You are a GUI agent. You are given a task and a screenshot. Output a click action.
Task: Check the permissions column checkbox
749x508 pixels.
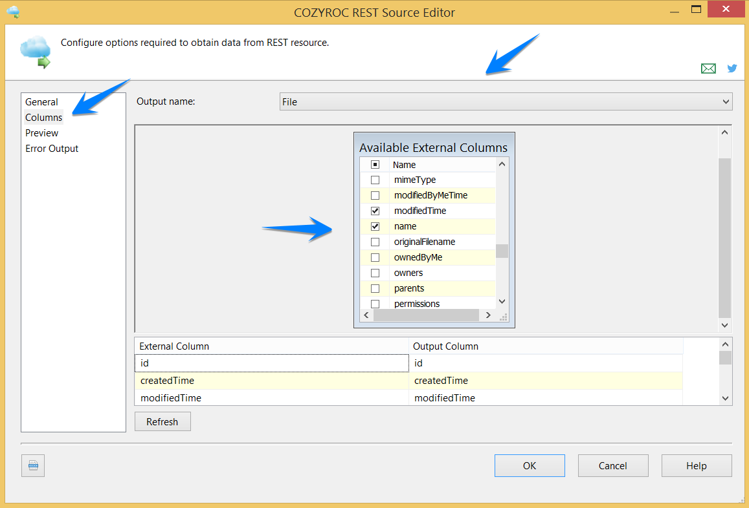(375, 304)
